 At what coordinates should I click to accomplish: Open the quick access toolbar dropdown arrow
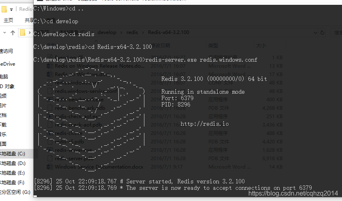click(11, 9)
